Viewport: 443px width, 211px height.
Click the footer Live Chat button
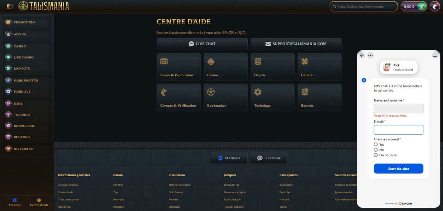269,158
